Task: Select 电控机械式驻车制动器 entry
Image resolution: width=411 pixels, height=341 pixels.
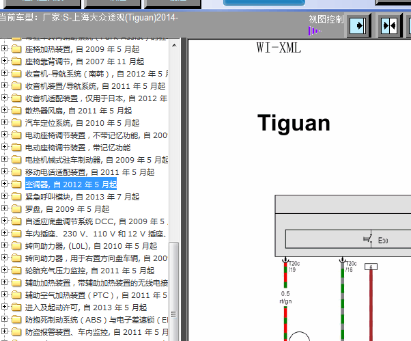Action: click(x=96, y=160)
